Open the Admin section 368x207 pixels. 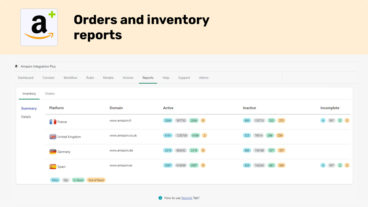[204, 77]
